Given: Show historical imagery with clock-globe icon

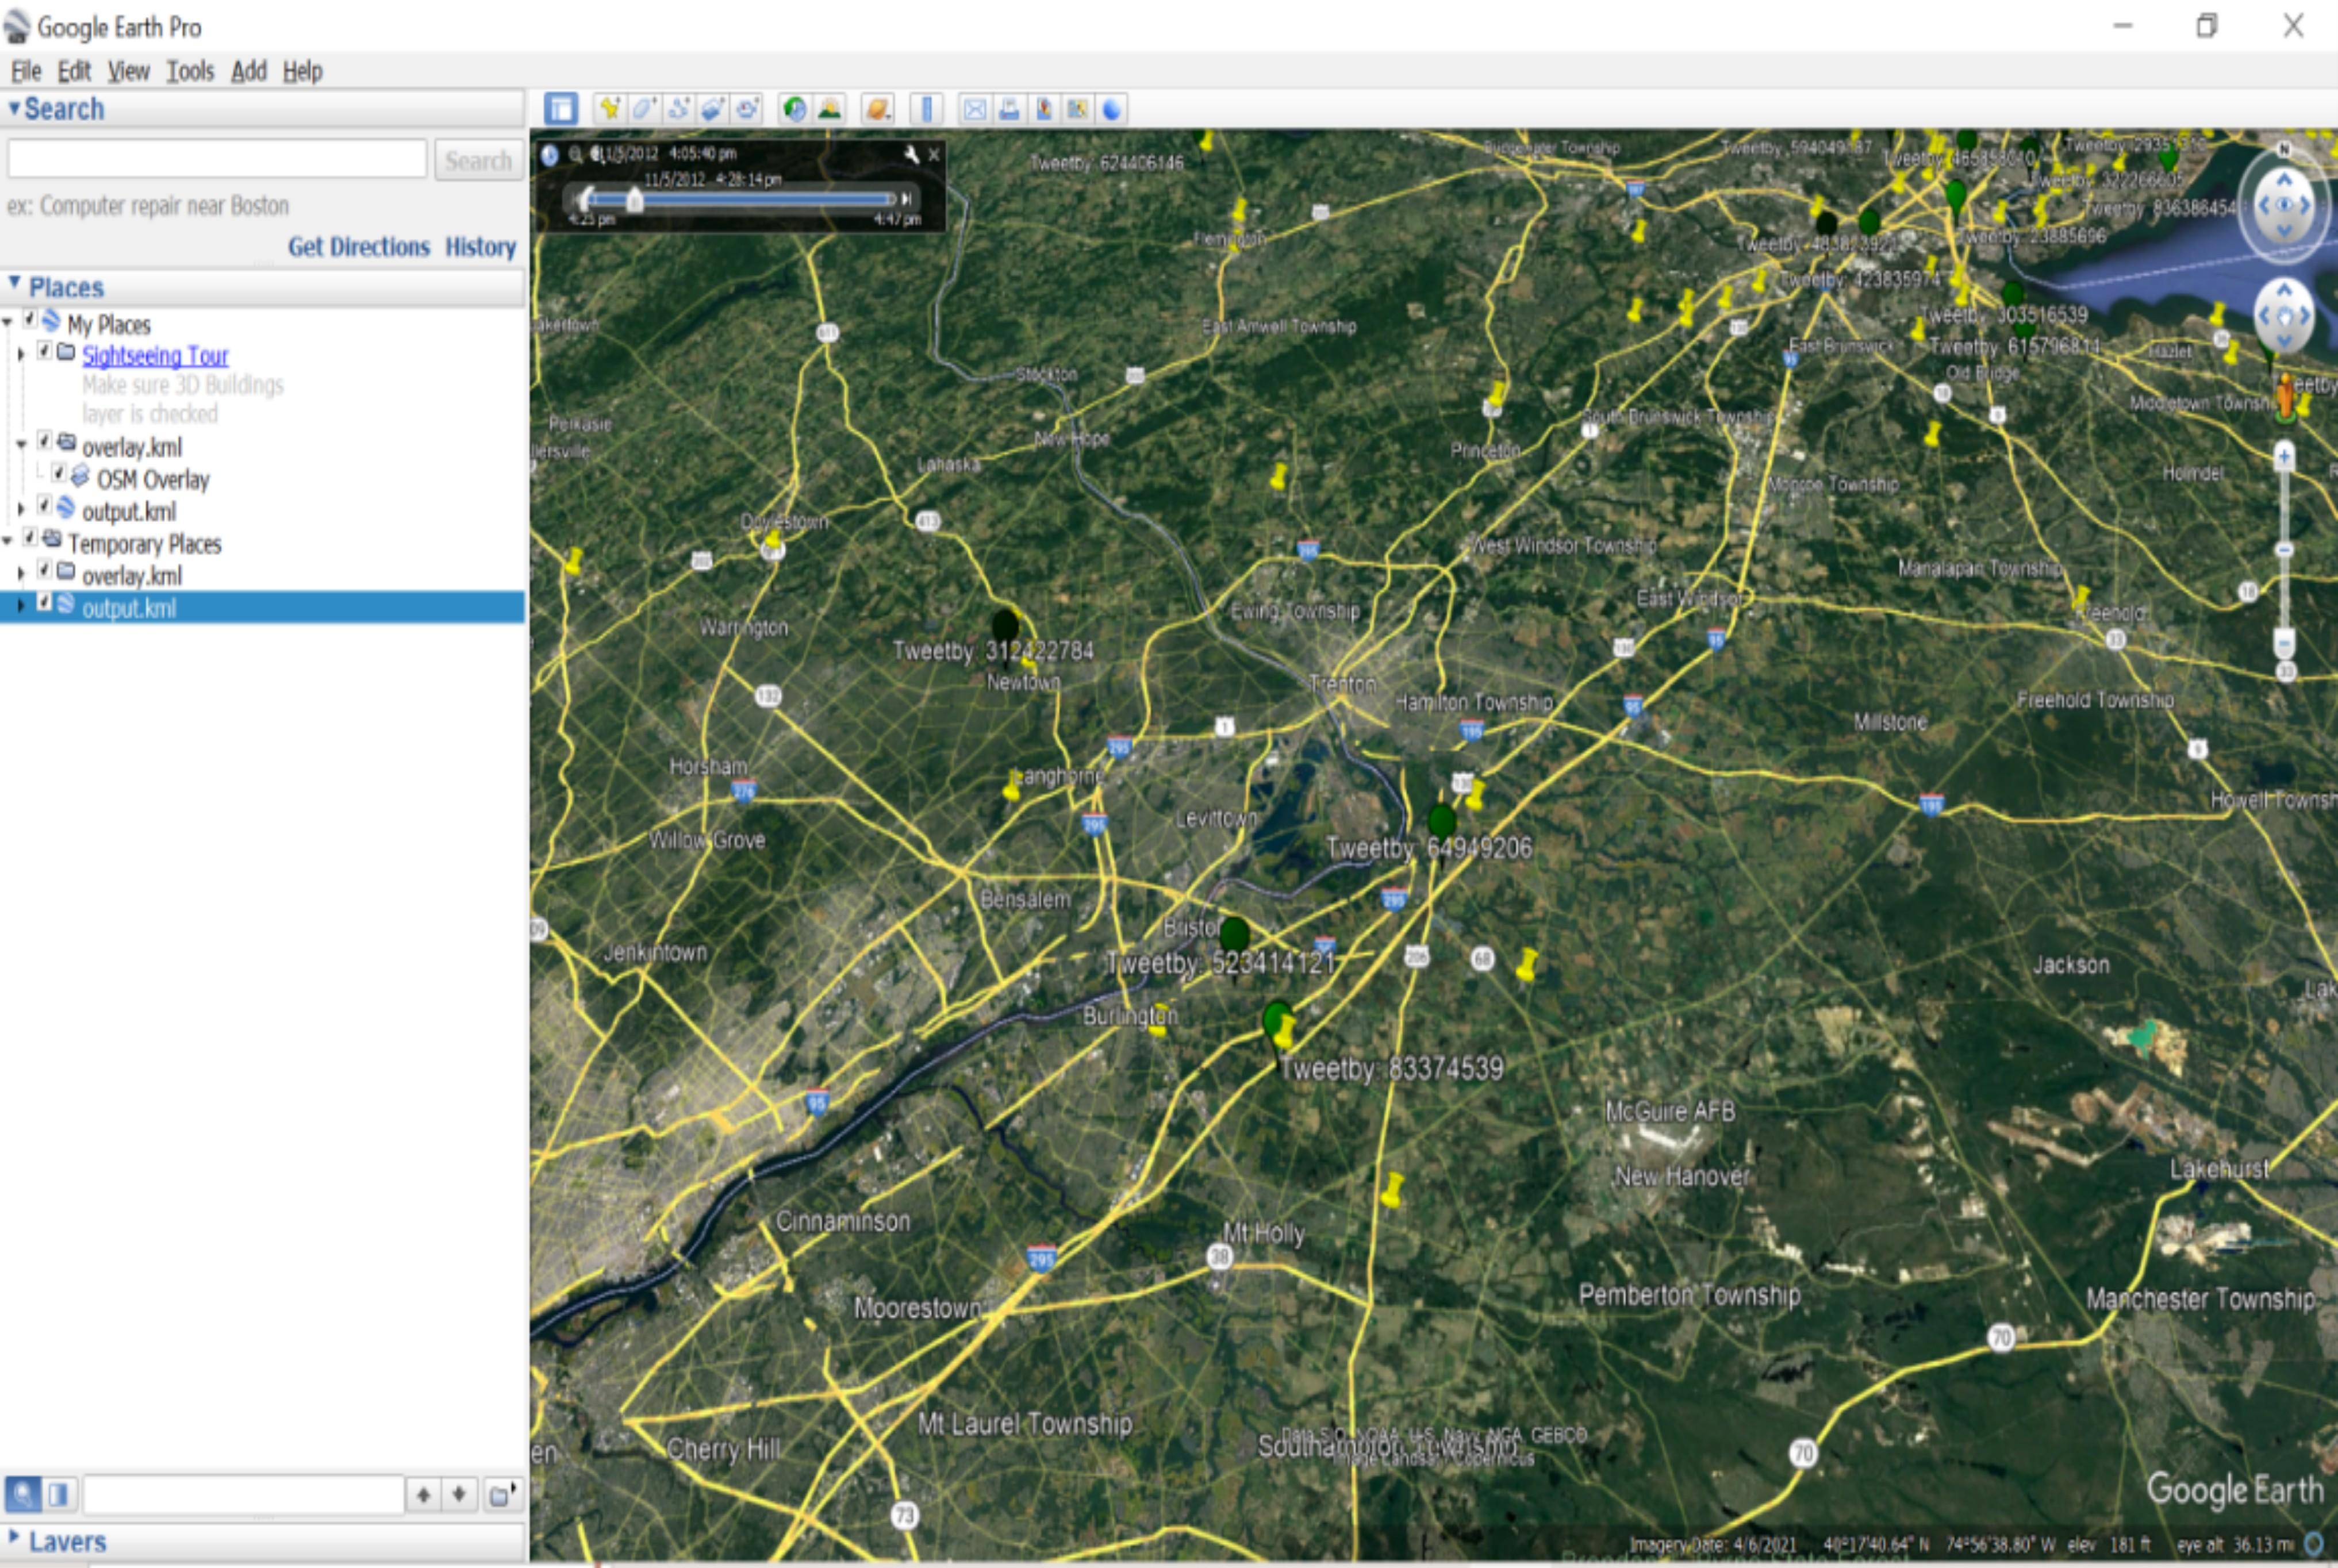Looking at the screenshot, I should pyautogui.click(x=795, y=108).
